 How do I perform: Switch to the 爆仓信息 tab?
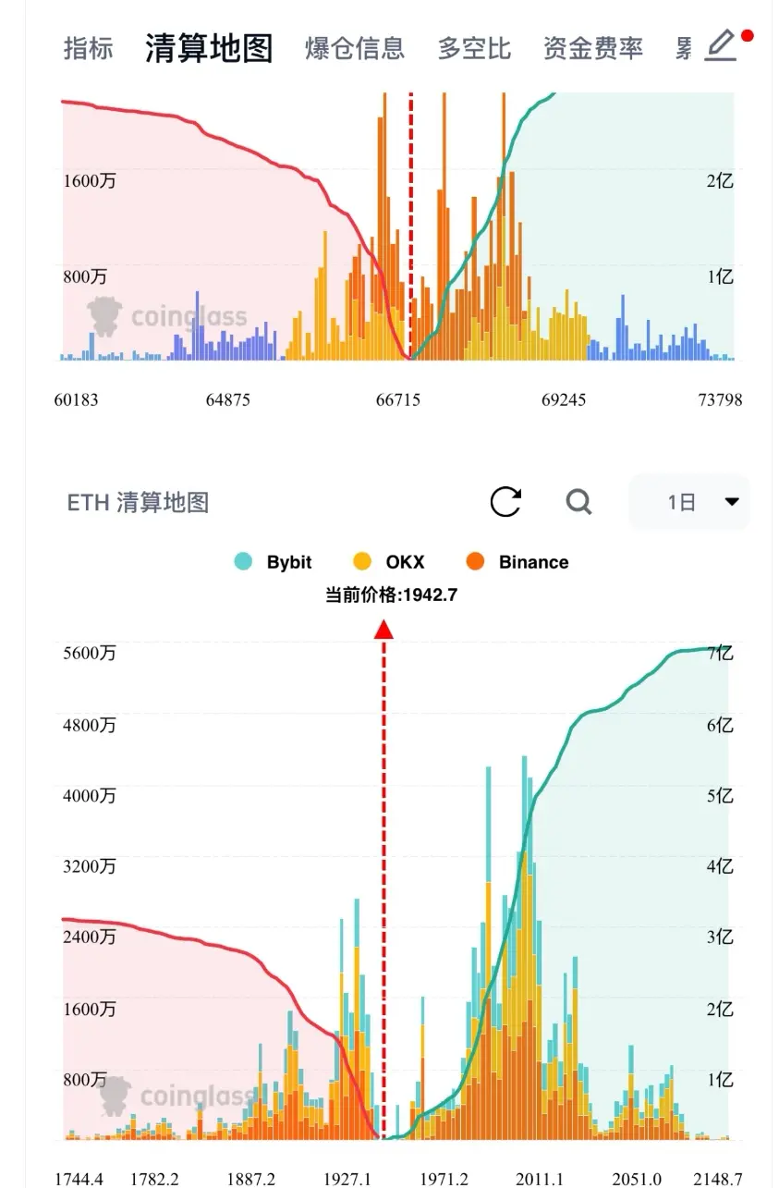[x=355, y=48]
